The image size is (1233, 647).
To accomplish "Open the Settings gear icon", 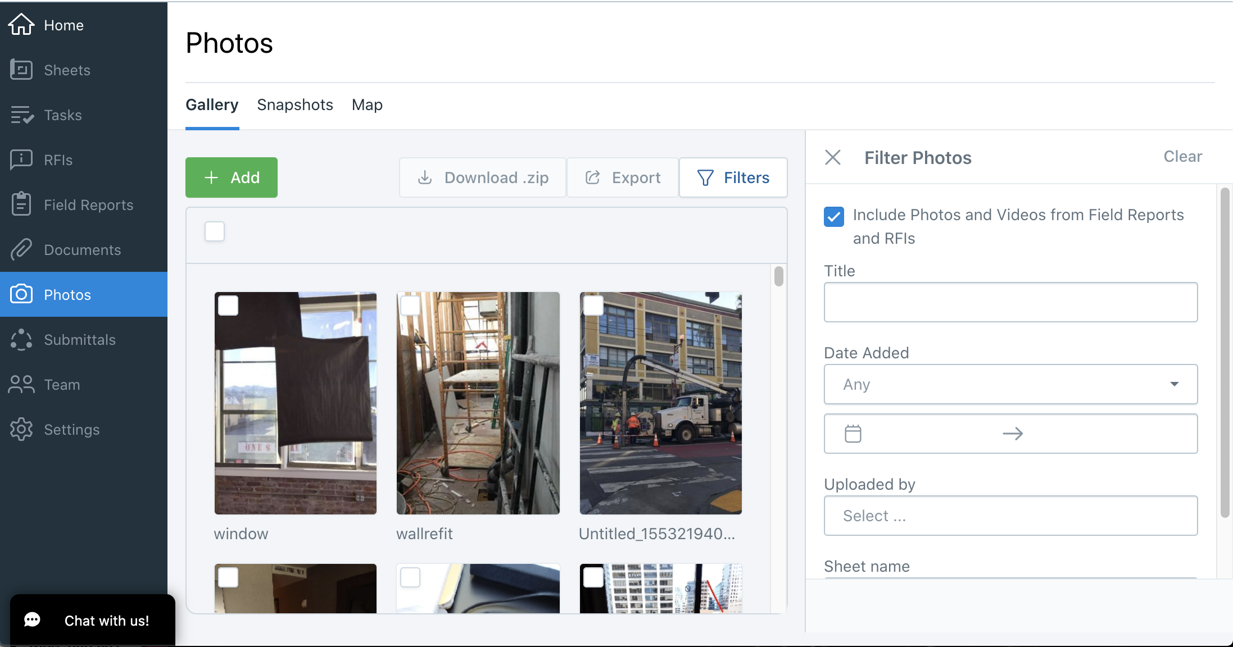I will pyautogui.click(x=21, y=429).
